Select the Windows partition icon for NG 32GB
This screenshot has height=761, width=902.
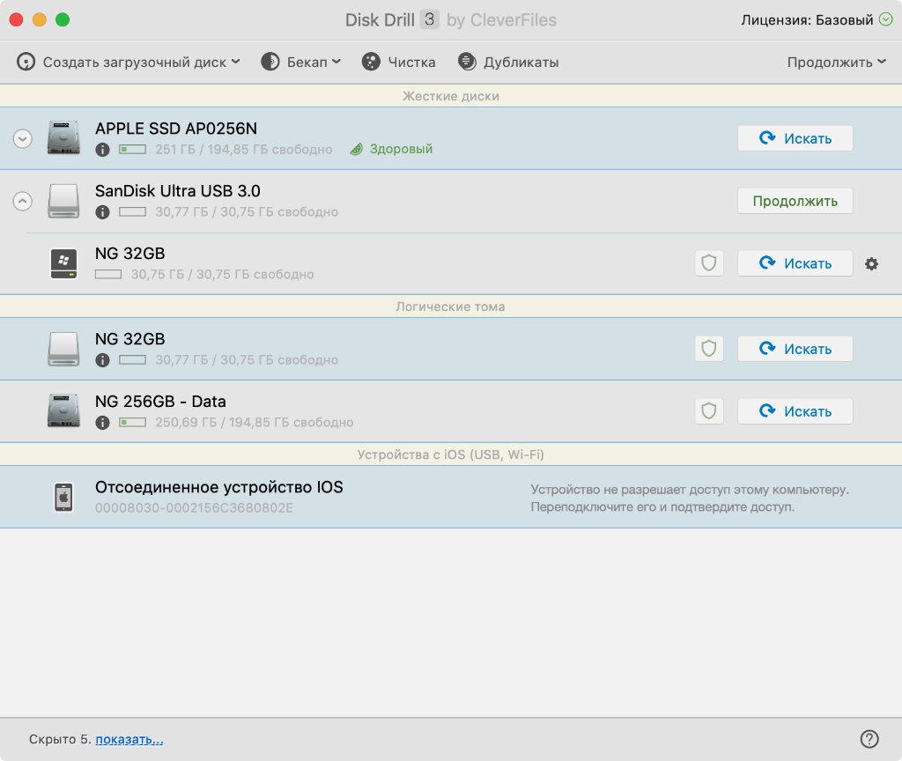[x=63, y=263]
